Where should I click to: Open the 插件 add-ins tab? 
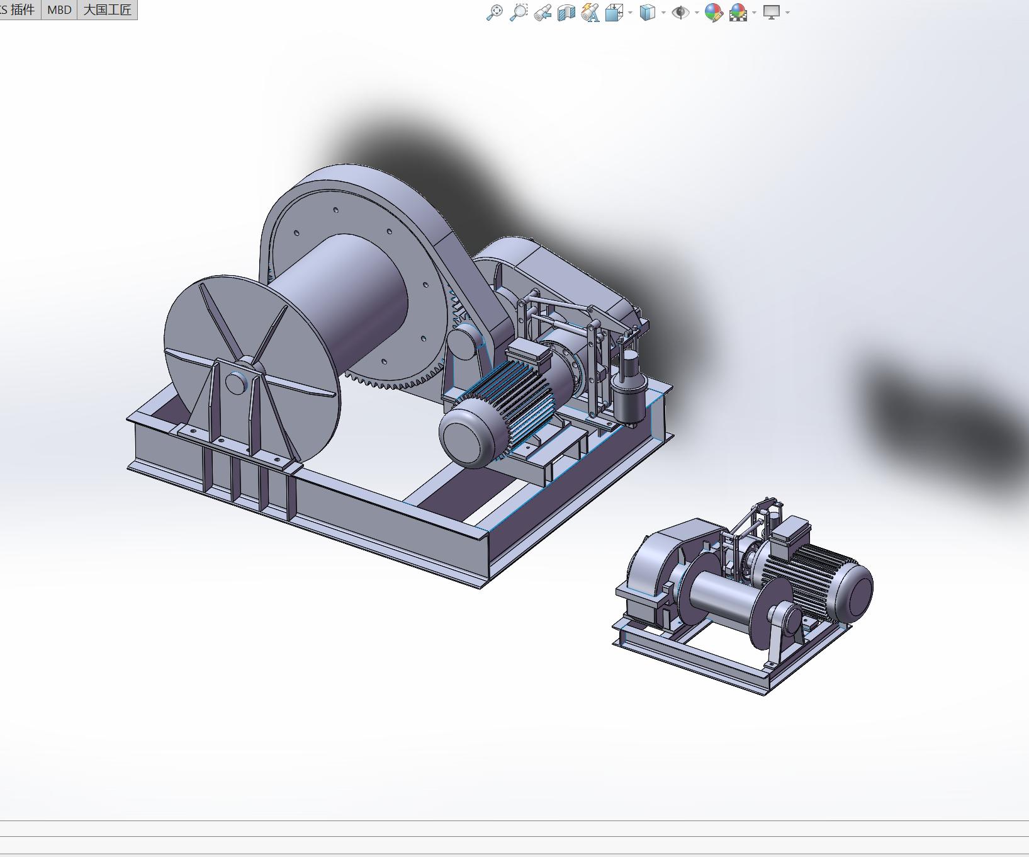[19, 10]
